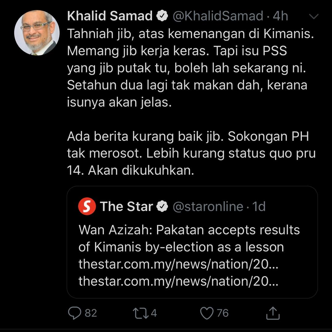Open Khalid Samad display name
Screen dimensions: 332x332
click(110, 16)
